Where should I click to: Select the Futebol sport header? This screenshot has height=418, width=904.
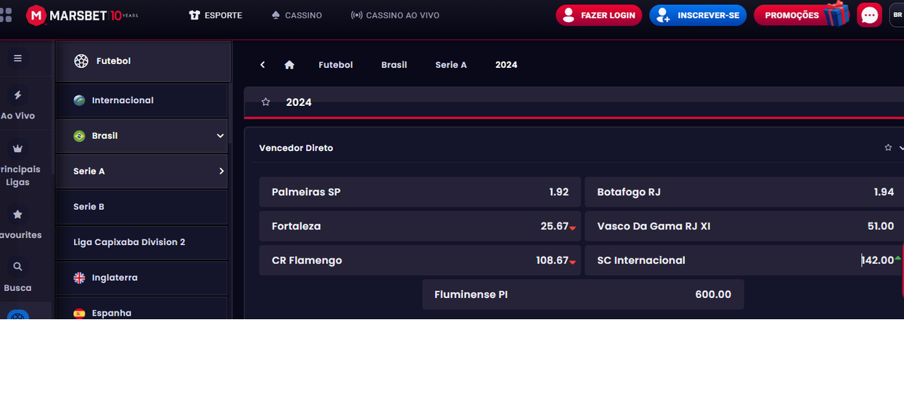pyautogui.click(x=143, y=61)
